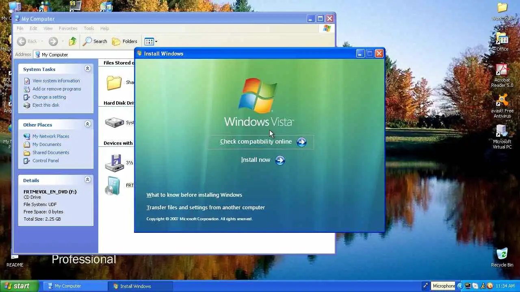This screenshot has height=292, width=520.
Task: Open the Views dropdown in the toolbar
Action: [156, 41]
